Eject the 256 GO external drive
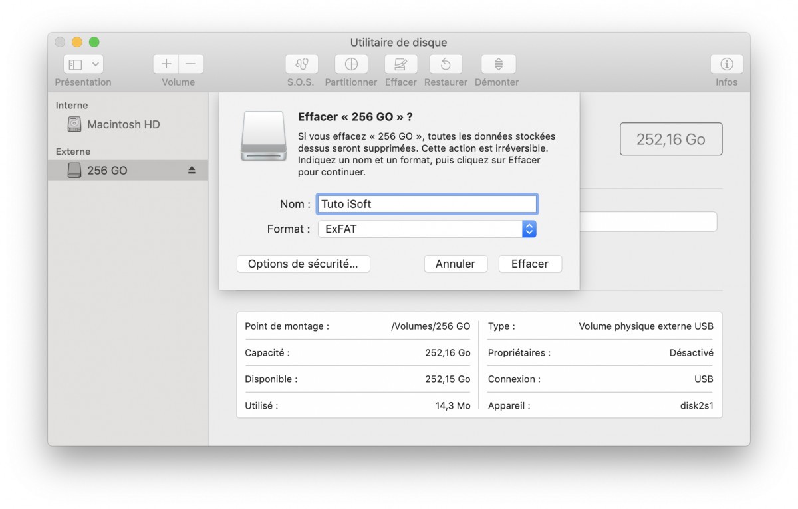Viewport: 798px width, 509px height. [192, 170]
